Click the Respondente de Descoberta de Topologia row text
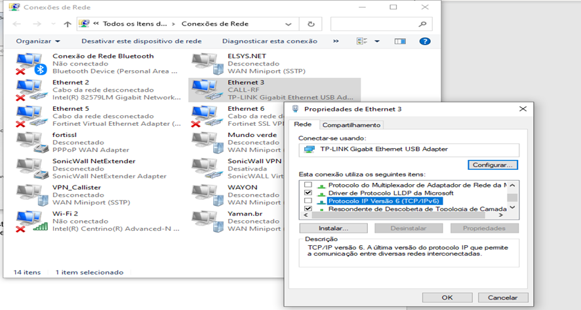 click(x=417, y=208)
